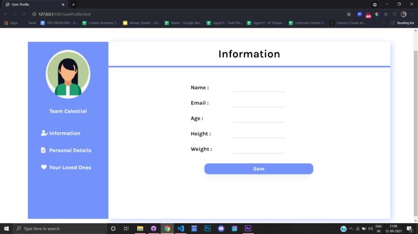Focus the Height input field
This screenshot has width=418, height=234.
coord(259,134)
